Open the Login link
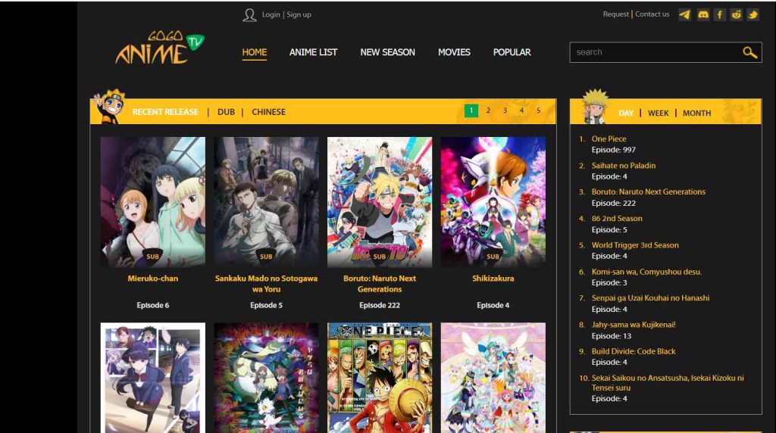Image resolution: width=776 pixels, height=433 pixels. point(271,14)
